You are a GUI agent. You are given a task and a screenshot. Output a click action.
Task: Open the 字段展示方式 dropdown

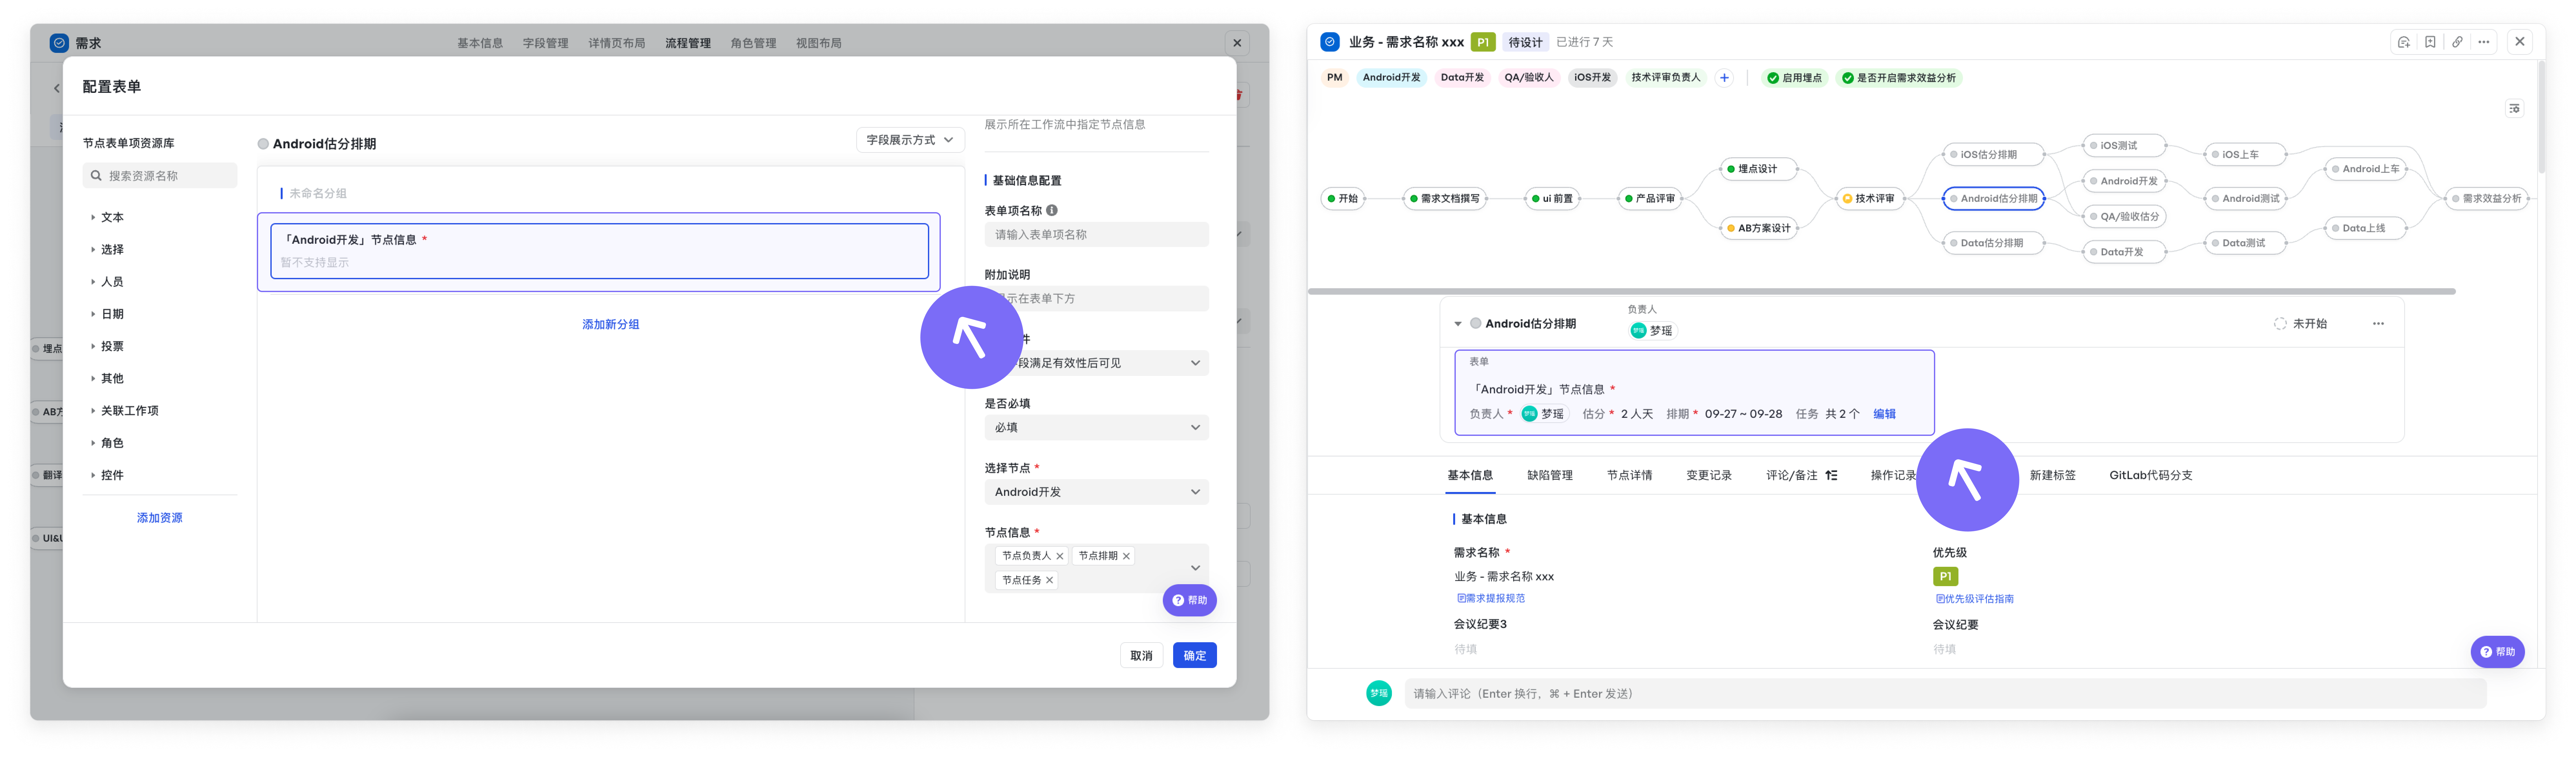tap(910, 140)
